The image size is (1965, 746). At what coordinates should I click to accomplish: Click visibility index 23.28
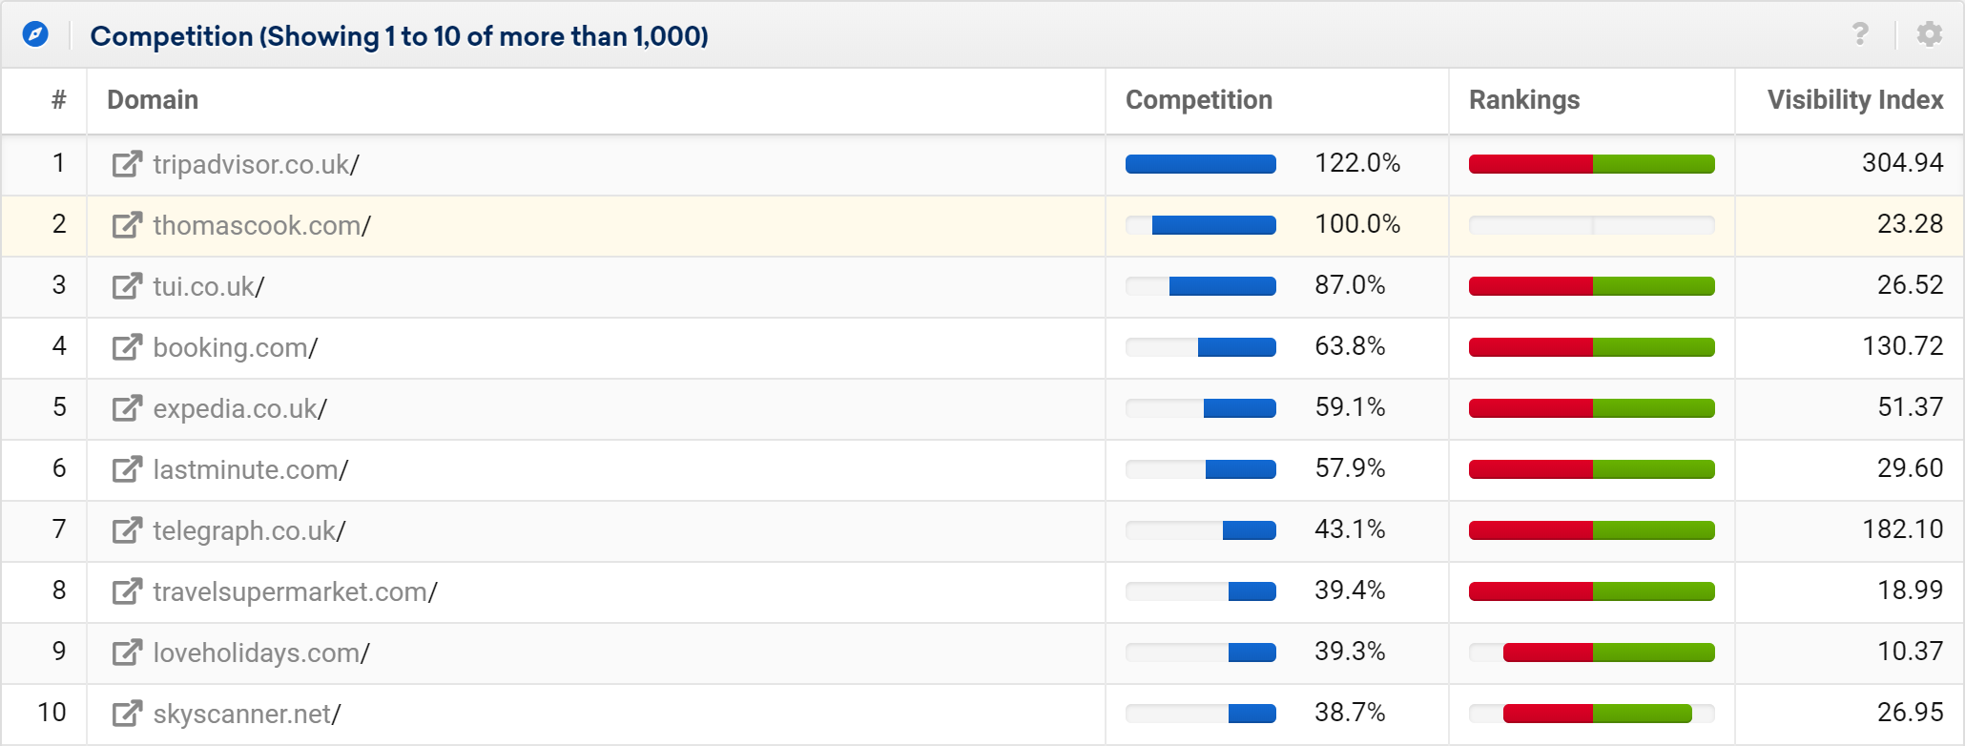pos(1910,224)
